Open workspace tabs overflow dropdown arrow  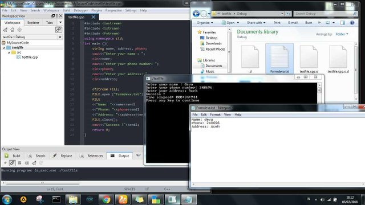pos(60,23)
